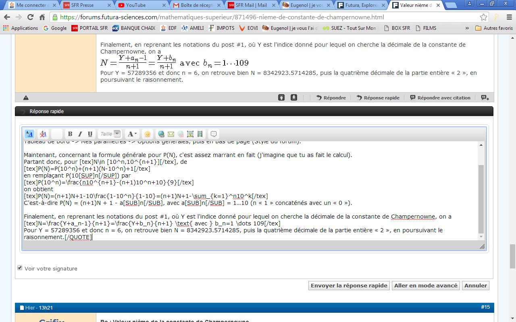Click Aller en mode avancé button
Image resolution: width=516 pixels, height=322 pixels.
pos(426,285)
